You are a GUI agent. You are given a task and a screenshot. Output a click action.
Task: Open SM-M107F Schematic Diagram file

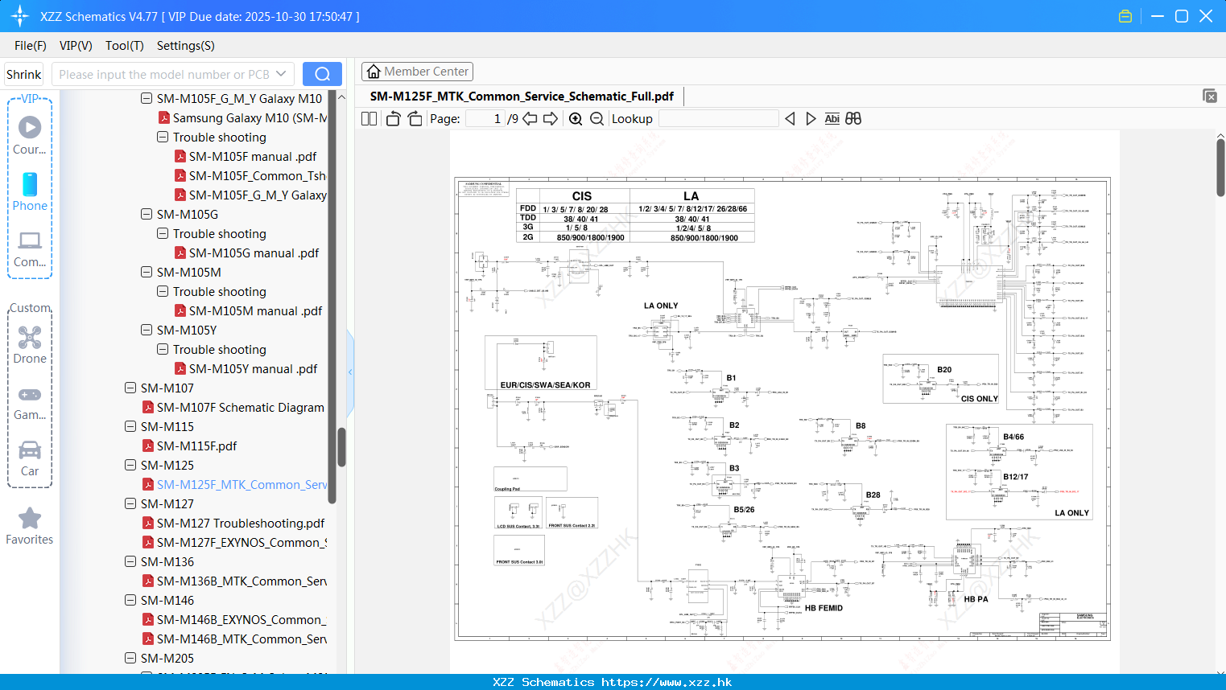[241, 408]
